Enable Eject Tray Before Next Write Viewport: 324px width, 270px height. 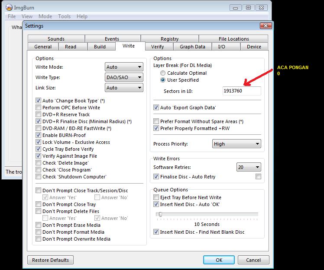pos(156,197)
